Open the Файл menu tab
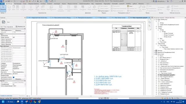The width and height of the screenshot is (186, 104). coord(2,4)
